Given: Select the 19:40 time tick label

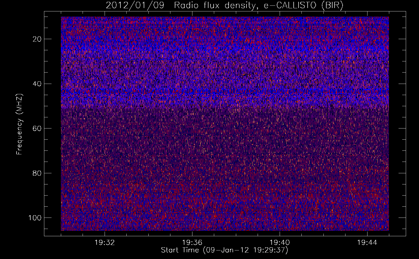Looking at the screenshot, I should [280, 243].
